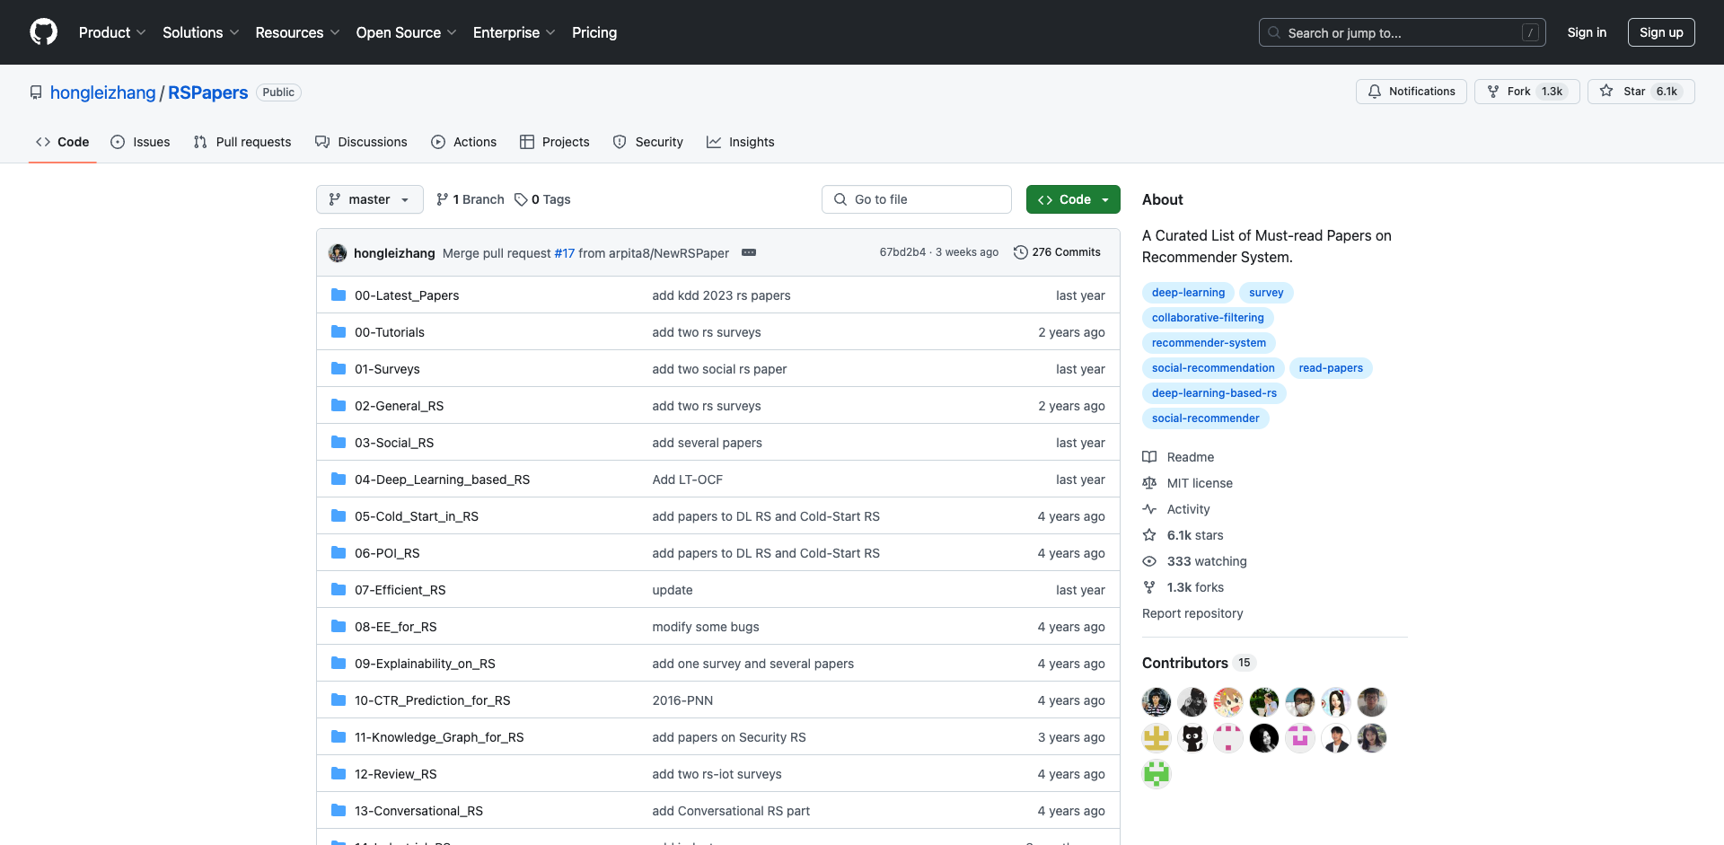1724x845 pixels.
Task: Expand the Product menu
Action: (112, 32)
